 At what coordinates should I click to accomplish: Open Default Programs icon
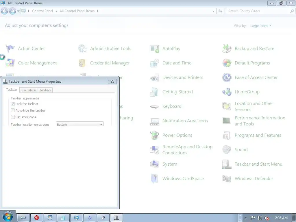pos(227,63)
